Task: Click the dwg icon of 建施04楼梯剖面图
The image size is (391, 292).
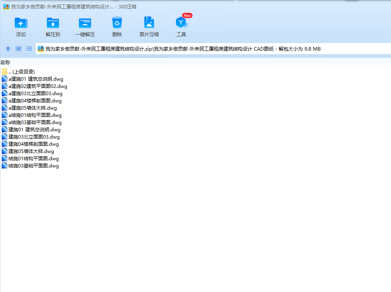Action: [x=4, y=144]
